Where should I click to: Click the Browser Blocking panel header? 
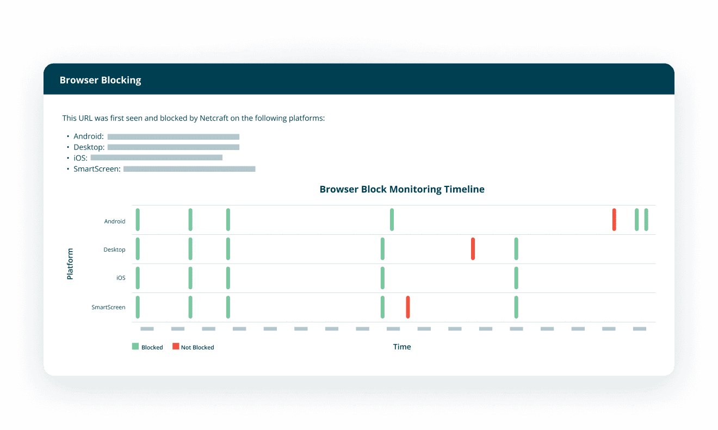pos(100,80)
